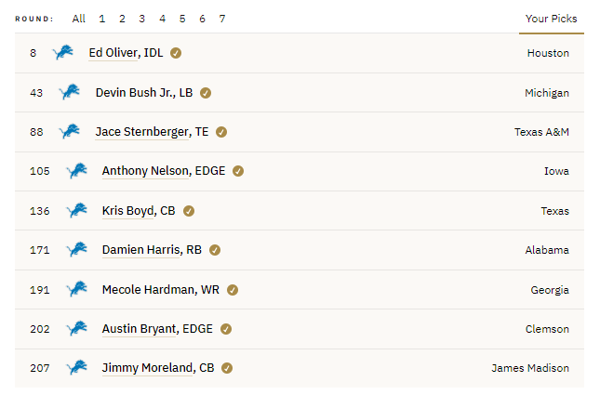Open Ed Oliver, IDL player link
This screenshot has height=395, width=600.
pyautogui.click(x=126, y=53)
